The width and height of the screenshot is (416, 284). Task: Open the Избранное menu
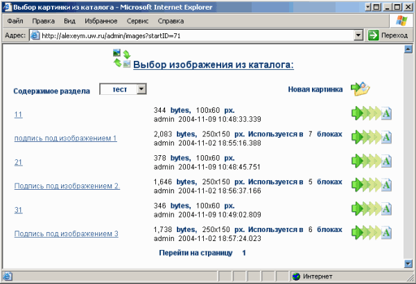click(96, 21)
